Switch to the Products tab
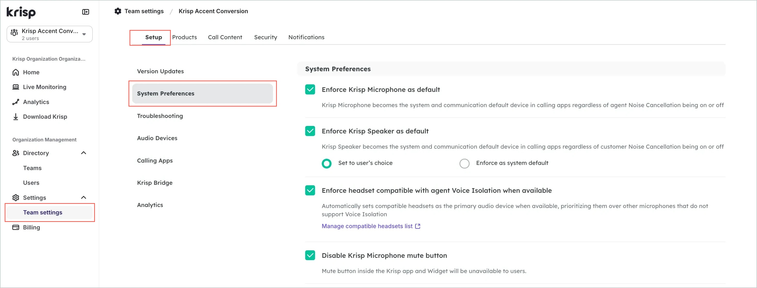The width and height of the screenshot is (757, 288). tap(184, 37)
